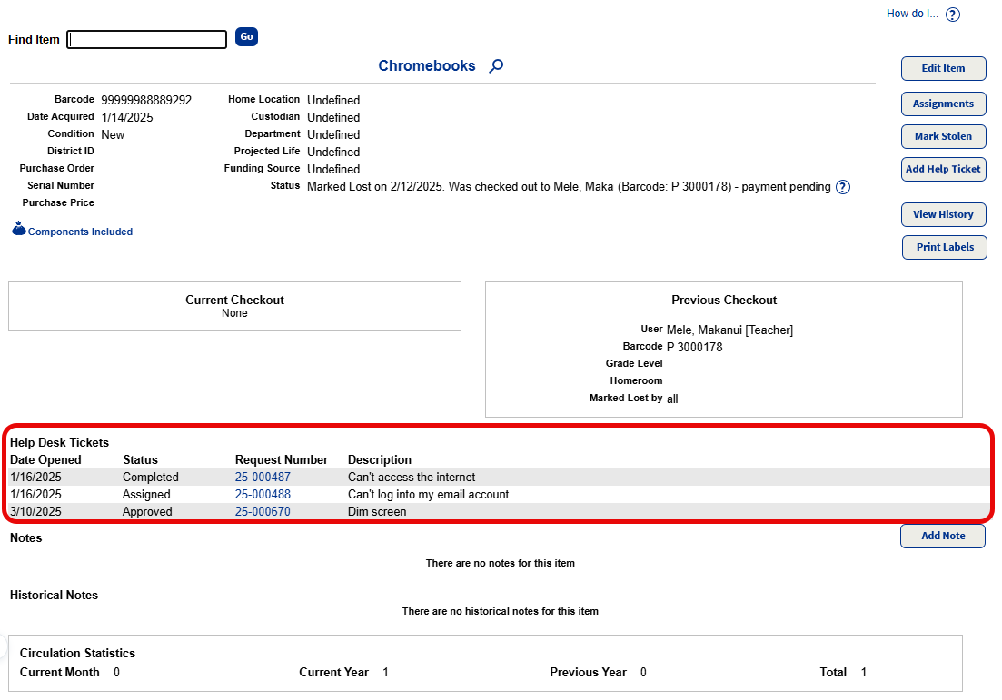The height and width of the screenshot is (700, 1002).
Task: Click the Add Help Ticket button
Action: coord(943,169)
